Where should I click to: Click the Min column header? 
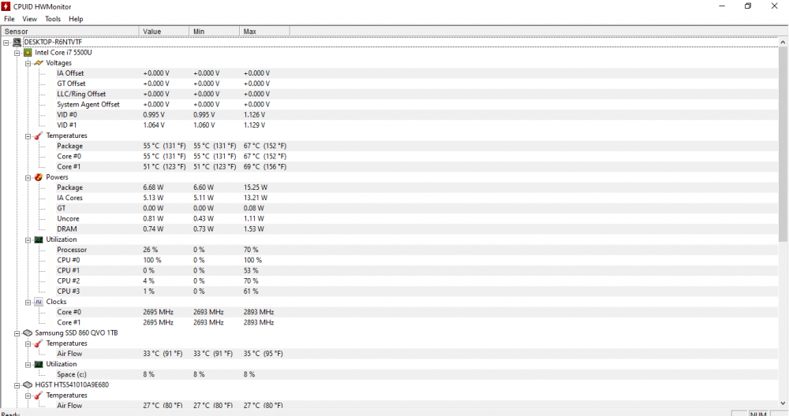coord(214,32)
